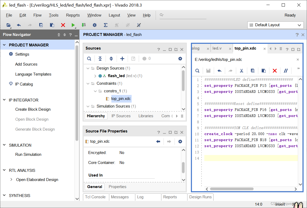
Task: Switch to IP Sources tab
Action: 121,116
